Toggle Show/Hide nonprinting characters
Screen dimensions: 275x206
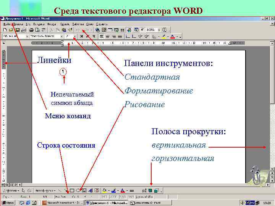[143, 30]
